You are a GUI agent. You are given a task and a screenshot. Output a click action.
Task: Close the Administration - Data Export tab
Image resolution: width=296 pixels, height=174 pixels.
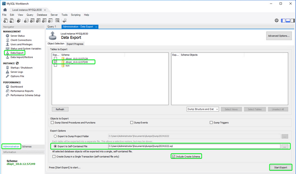(x=96, y=27)
